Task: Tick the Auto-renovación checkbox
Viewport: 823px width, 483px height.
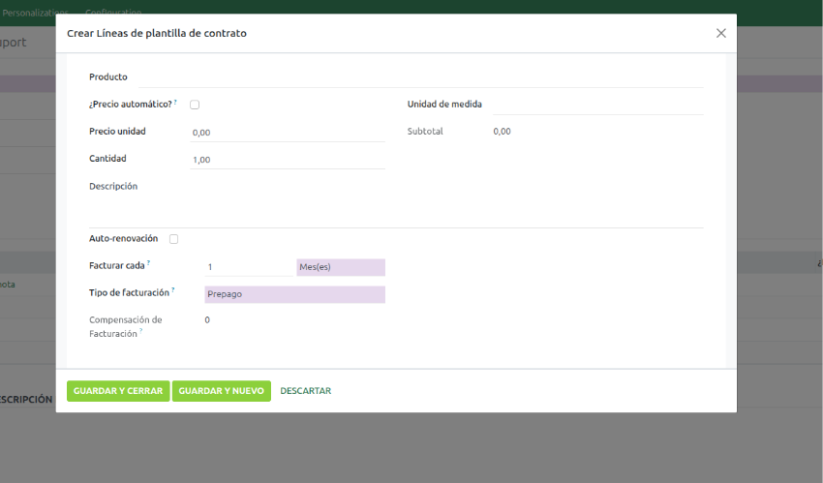Action: 173,239
